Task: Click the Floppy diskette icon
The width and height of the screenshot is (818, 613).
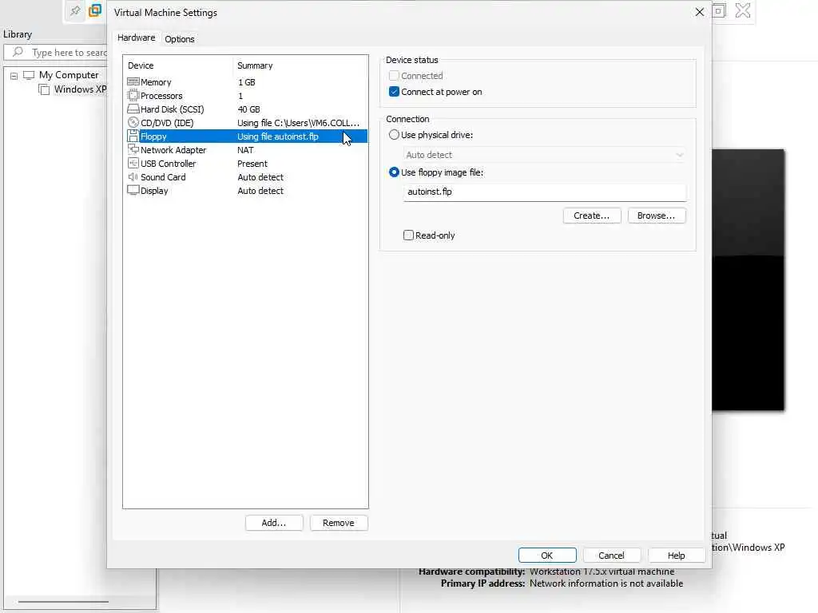Action: (x=133, y=136)
